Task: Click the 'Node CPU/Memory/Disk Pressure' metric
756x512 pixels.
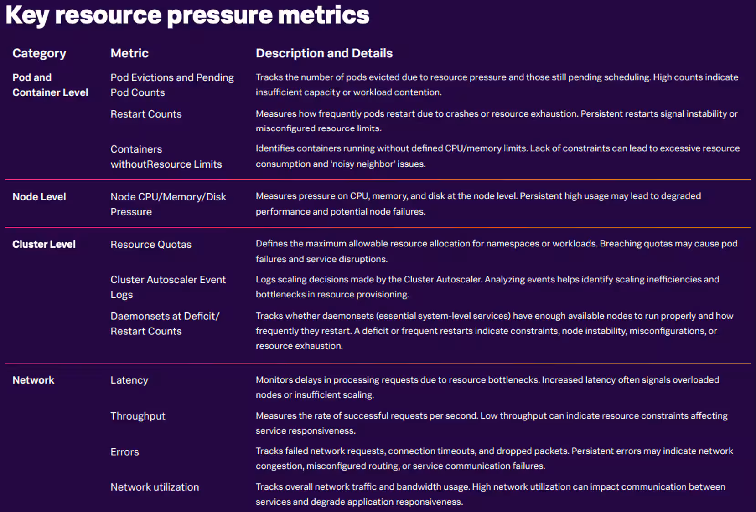Action: coord(168,204)
